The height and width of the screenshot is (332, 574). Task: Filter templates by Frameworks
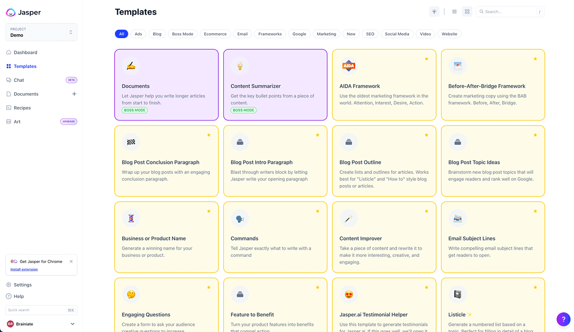click(x=270, y=34)
